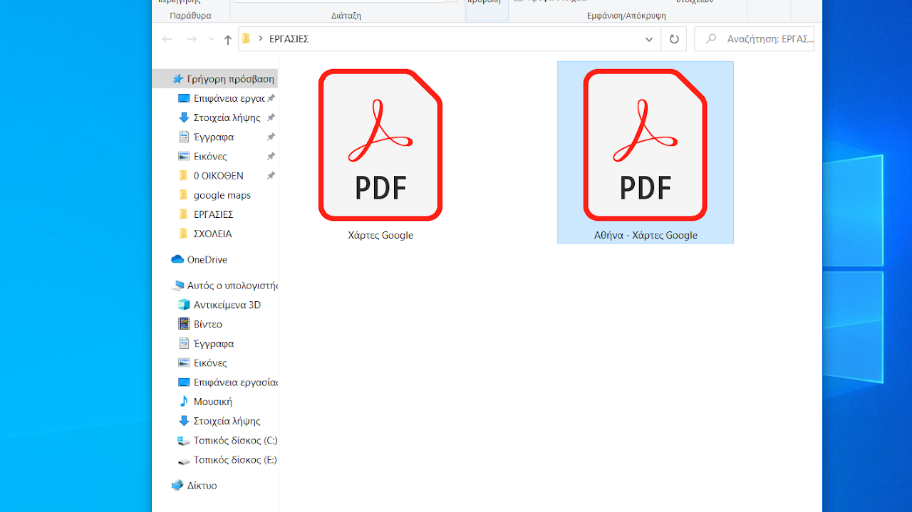912x512 pixels.
Task: Open the recent locations dropdown arrow
Action: (x=212, y=40)
